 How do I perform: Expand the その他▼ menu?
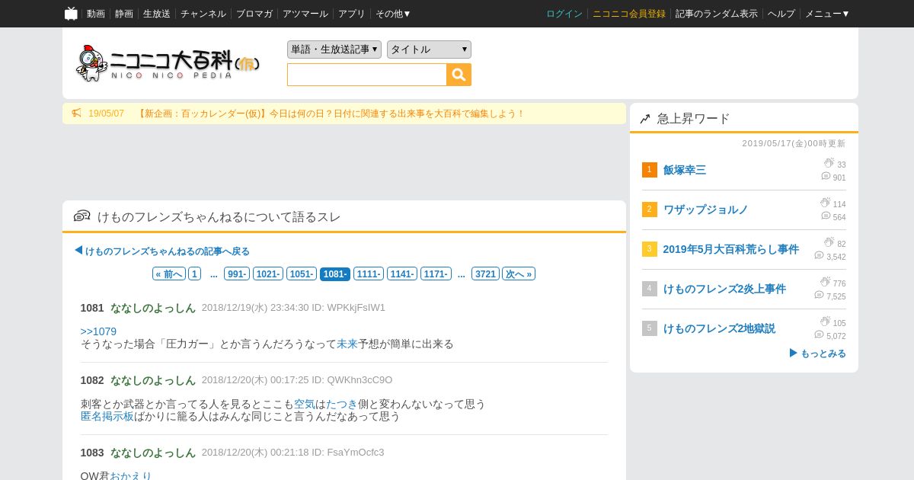coord(393,14)
